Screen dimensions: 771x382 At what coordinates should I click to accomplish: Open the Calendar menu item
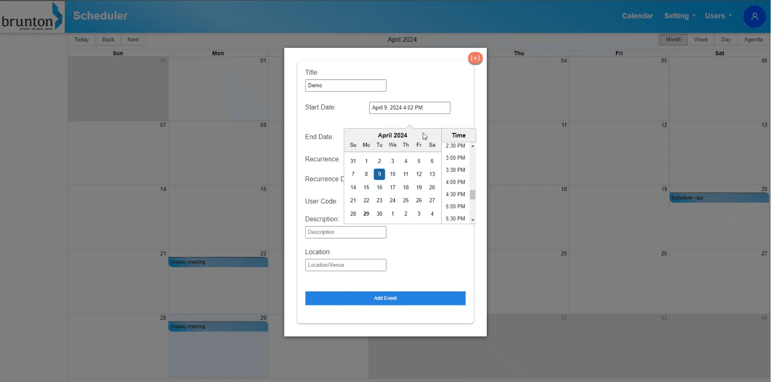(x=637, y=16)
